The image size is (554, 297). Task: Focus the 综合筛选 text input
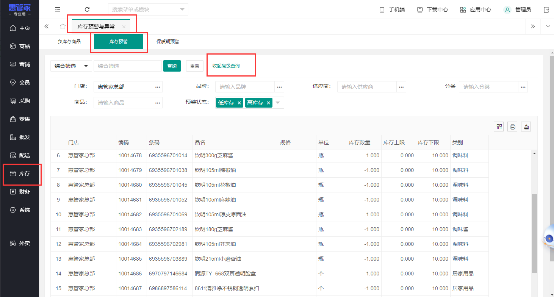coord(128,66)
